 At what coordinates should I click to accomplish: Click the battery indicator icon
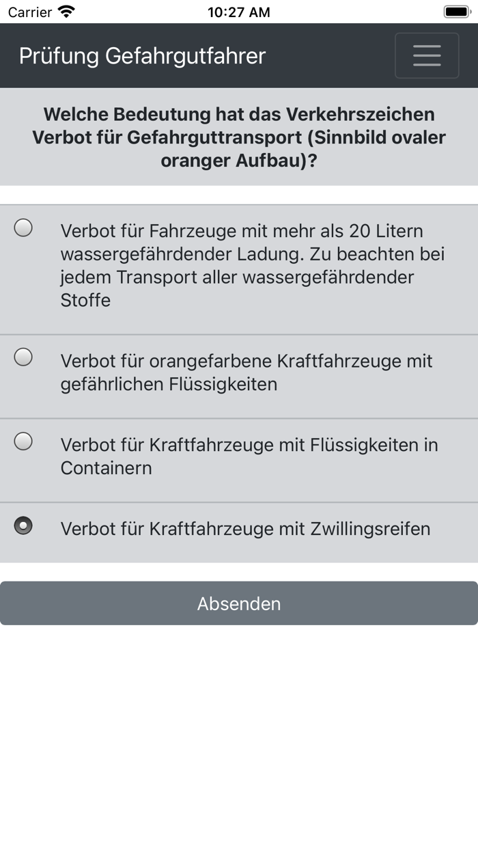coord(456,12)
